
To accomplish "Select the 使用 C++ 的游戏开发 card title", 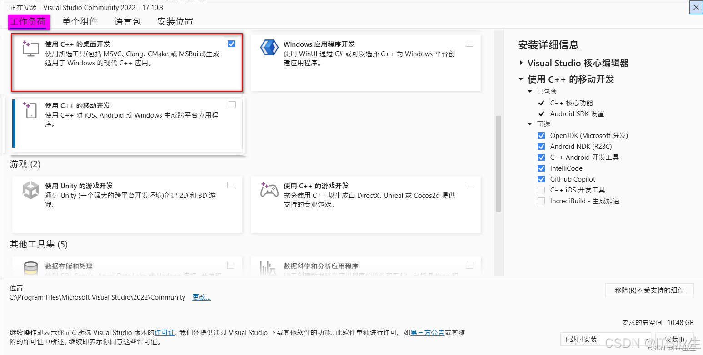I will [x=316, y=186].
